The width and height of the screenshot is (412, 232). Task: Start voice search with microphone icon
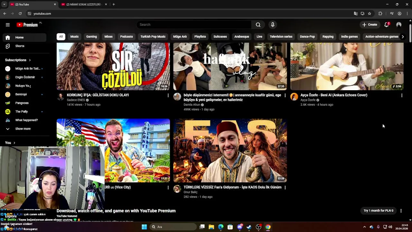273,25
